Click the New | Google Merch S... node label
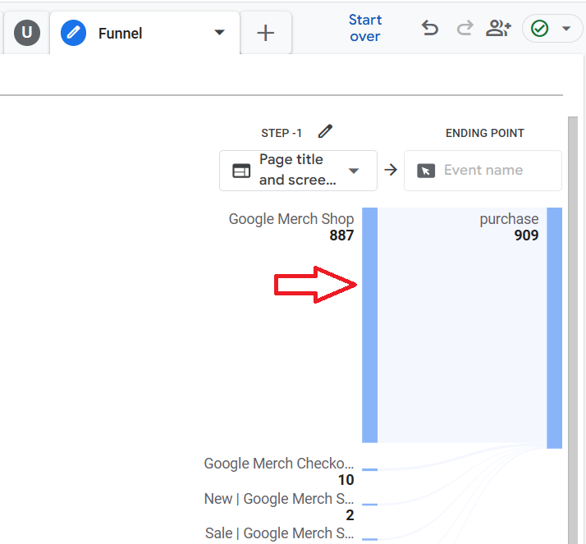The image size is (586, 544). (279, 499)
